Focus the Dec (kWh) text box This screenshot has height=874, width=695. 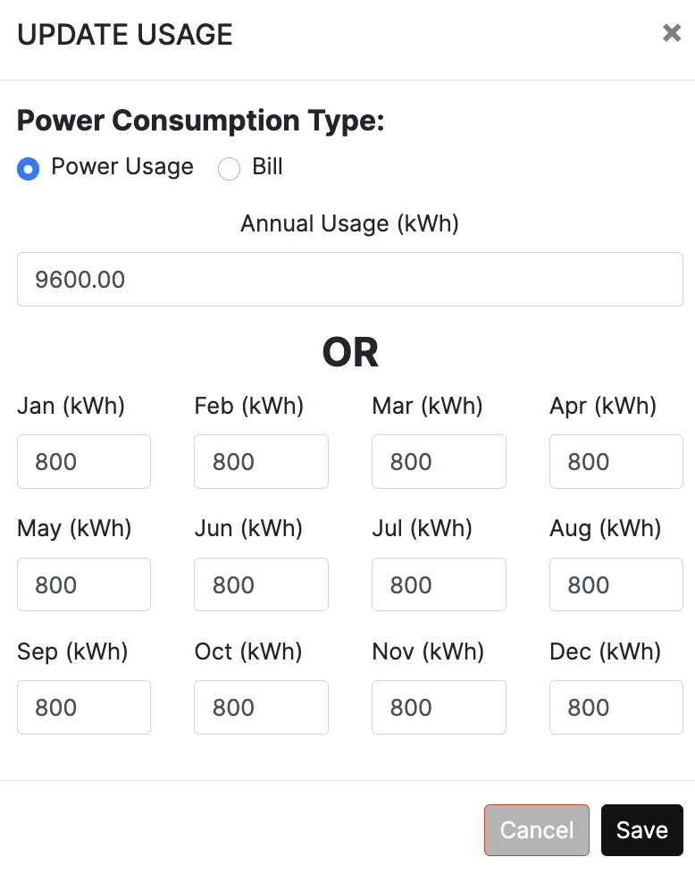tap(616, 708)
